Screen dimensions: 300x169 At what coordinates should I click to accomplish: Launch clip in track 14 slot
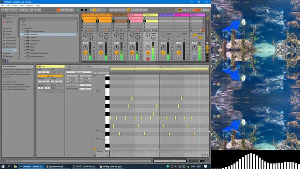pos(97,21)
